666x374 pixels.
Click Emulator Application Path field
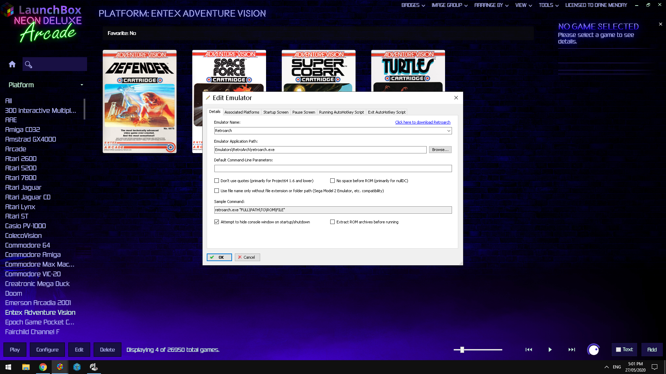coord(320,150)
